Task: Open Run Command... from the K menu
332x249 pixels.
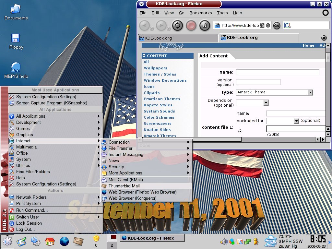Action: (x=55, y=210)
